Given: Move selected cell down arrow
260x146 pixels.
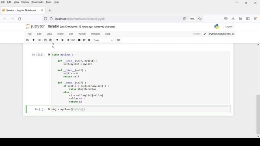Looking at the screenshot, I should [x=63, y=40].
